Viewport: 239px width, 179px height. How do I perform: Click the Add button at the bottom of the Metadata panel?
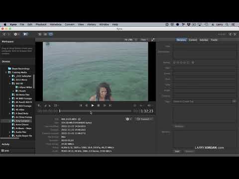[177, 151]
